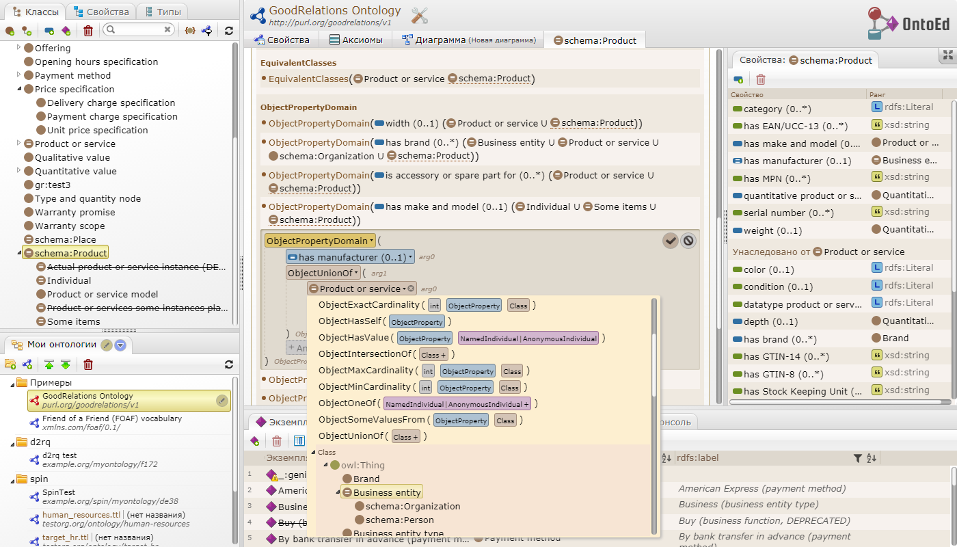The width and height of the screenshot is (957, 547).
Task: Open the Диаграмма tab
Action: 468,40
